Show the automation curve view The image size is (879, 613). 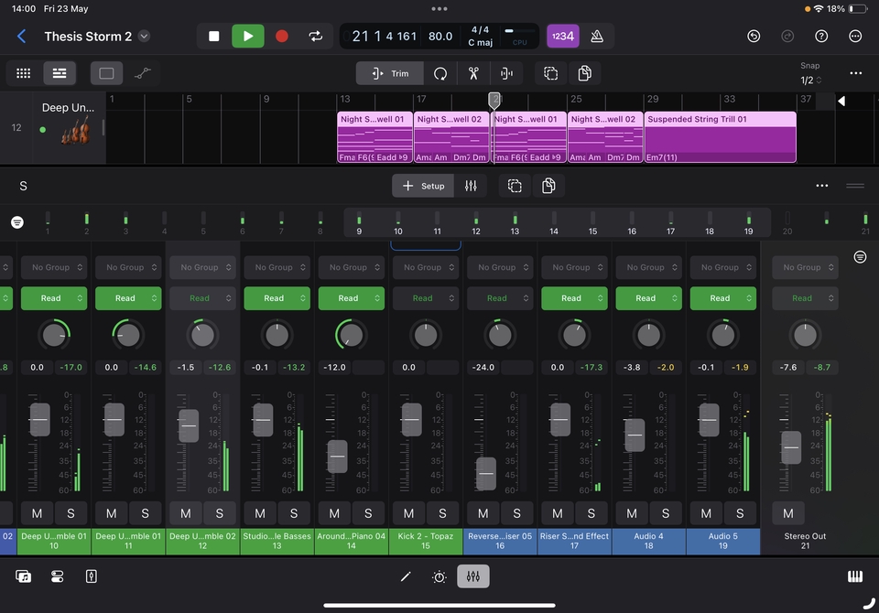click(x=143, y=73)
